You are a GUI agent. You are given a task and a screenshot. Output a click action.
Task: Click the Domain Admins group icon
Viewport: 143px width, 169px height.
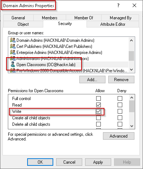[x=13, y=40]
